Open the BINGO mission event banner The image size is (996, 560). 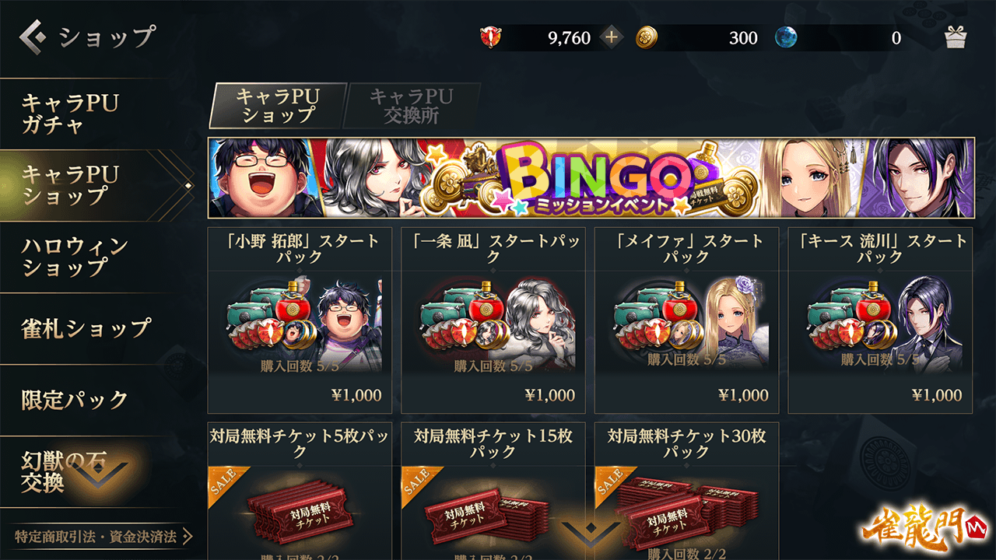(591, 178)
